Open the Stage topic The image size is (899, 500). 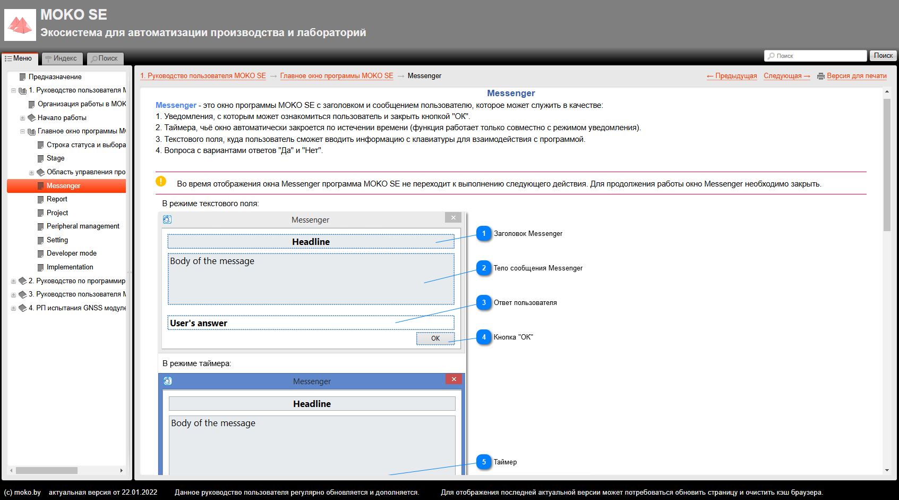click(55, 158)
